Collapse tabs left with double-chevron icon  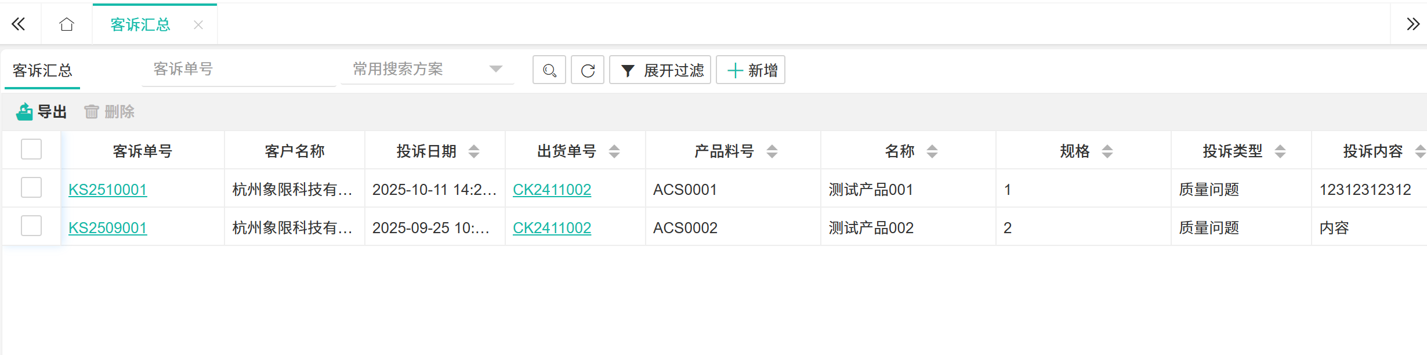point(19,24)
